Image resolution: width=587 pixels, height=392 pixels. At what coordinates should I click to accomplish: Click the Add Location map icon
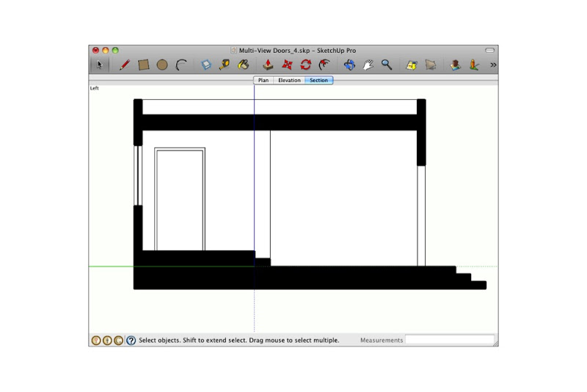point(412,65)
